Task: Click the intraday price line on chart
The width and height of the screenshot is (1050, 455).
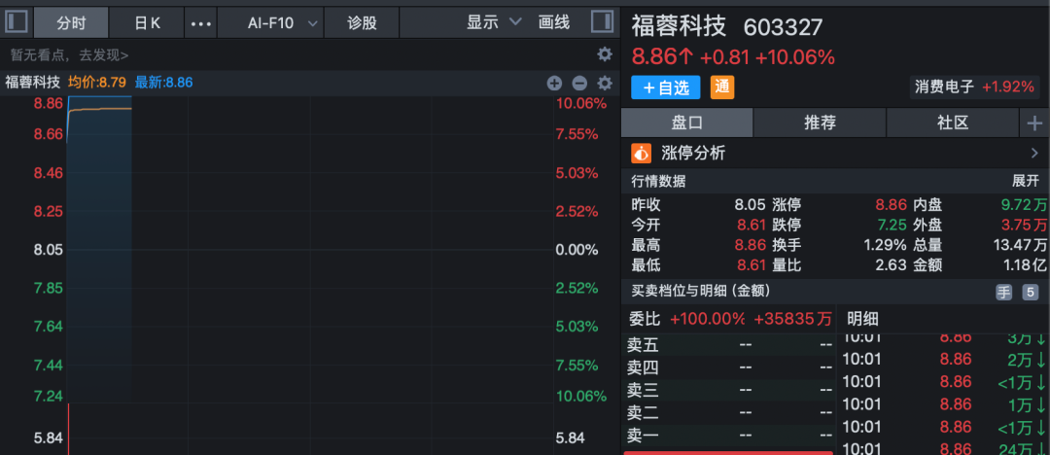Action: point(100,96)
